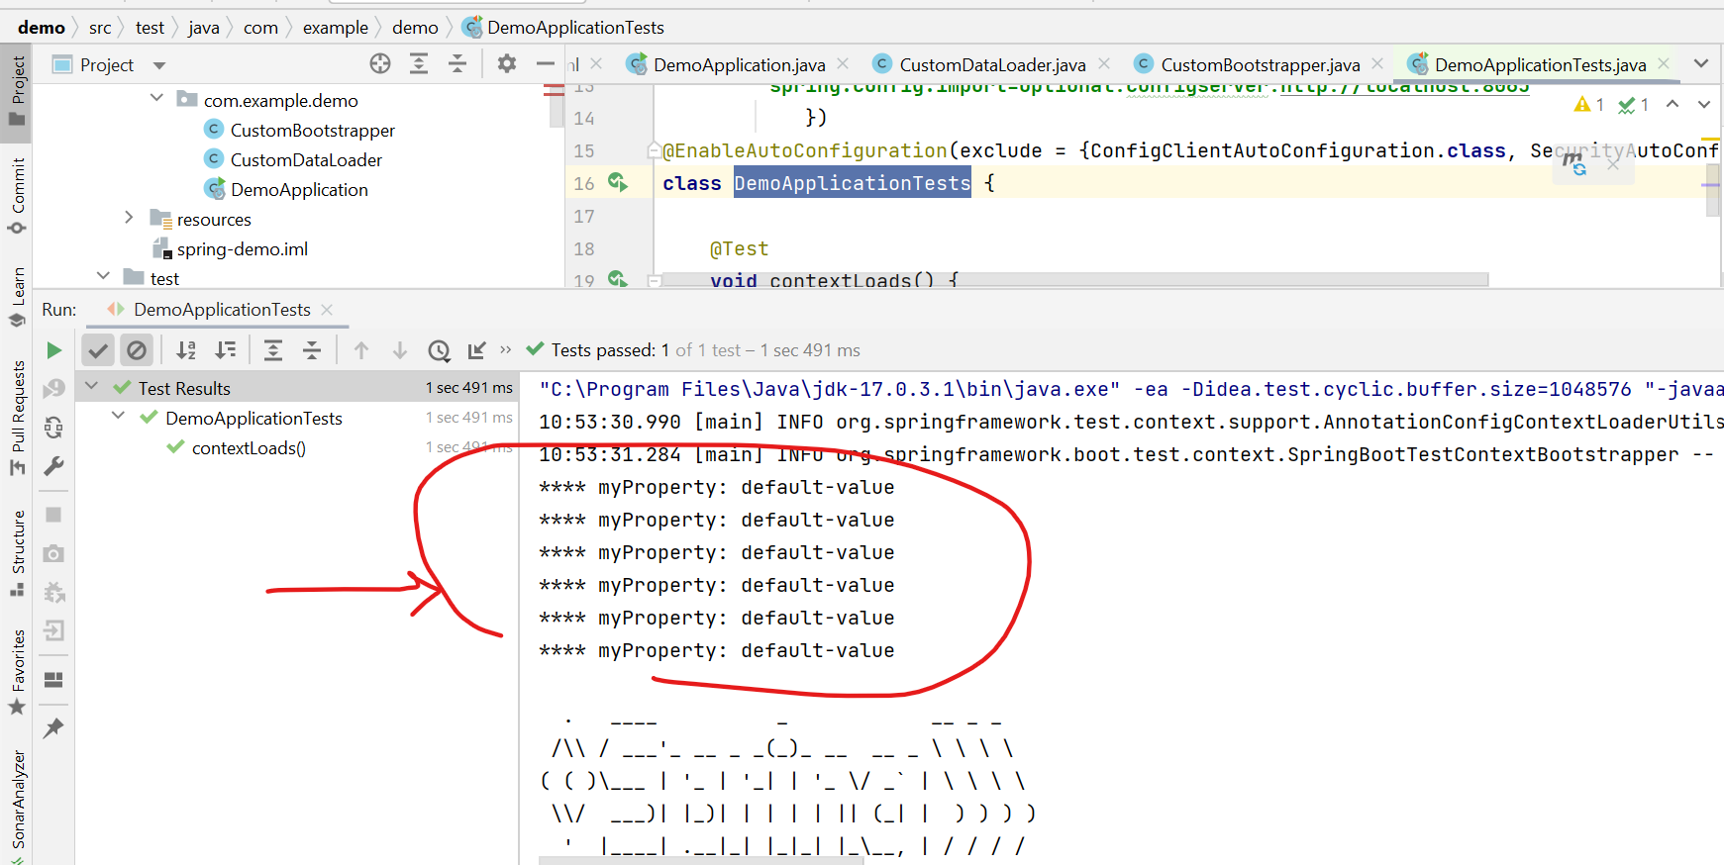Open Pull Requests tool window
The width and height of the screenshot is (1724, 865).
pos(18,419)
